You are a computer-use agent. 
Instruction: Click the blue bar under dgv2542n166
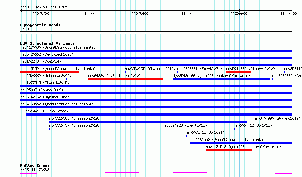[x=221, y=79]
